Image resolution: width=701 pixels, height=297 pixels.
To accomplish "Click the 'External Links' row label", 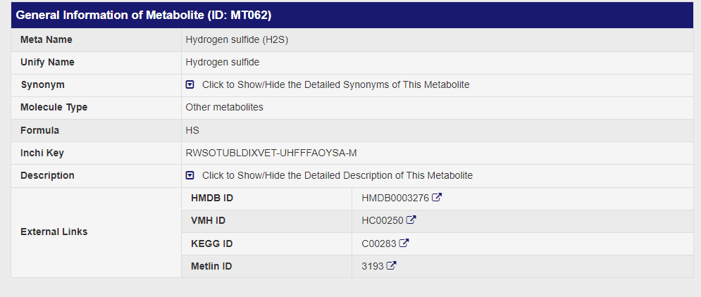I will (54, 232).
